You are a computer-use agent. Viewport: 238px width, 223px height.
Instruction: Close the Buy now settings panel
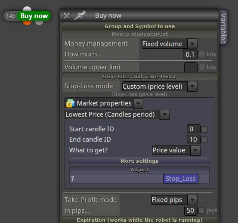67,15
